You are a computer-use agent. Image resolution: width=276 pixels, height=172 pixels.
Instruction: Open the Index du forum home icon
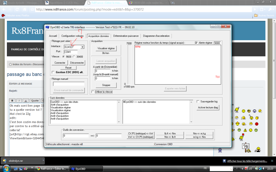(x=10, y=64)
